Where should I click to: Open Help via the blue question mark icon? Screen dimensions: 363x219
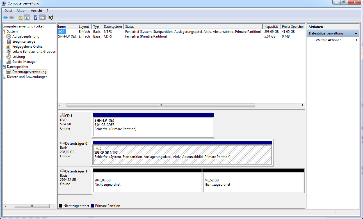(36, 17)
